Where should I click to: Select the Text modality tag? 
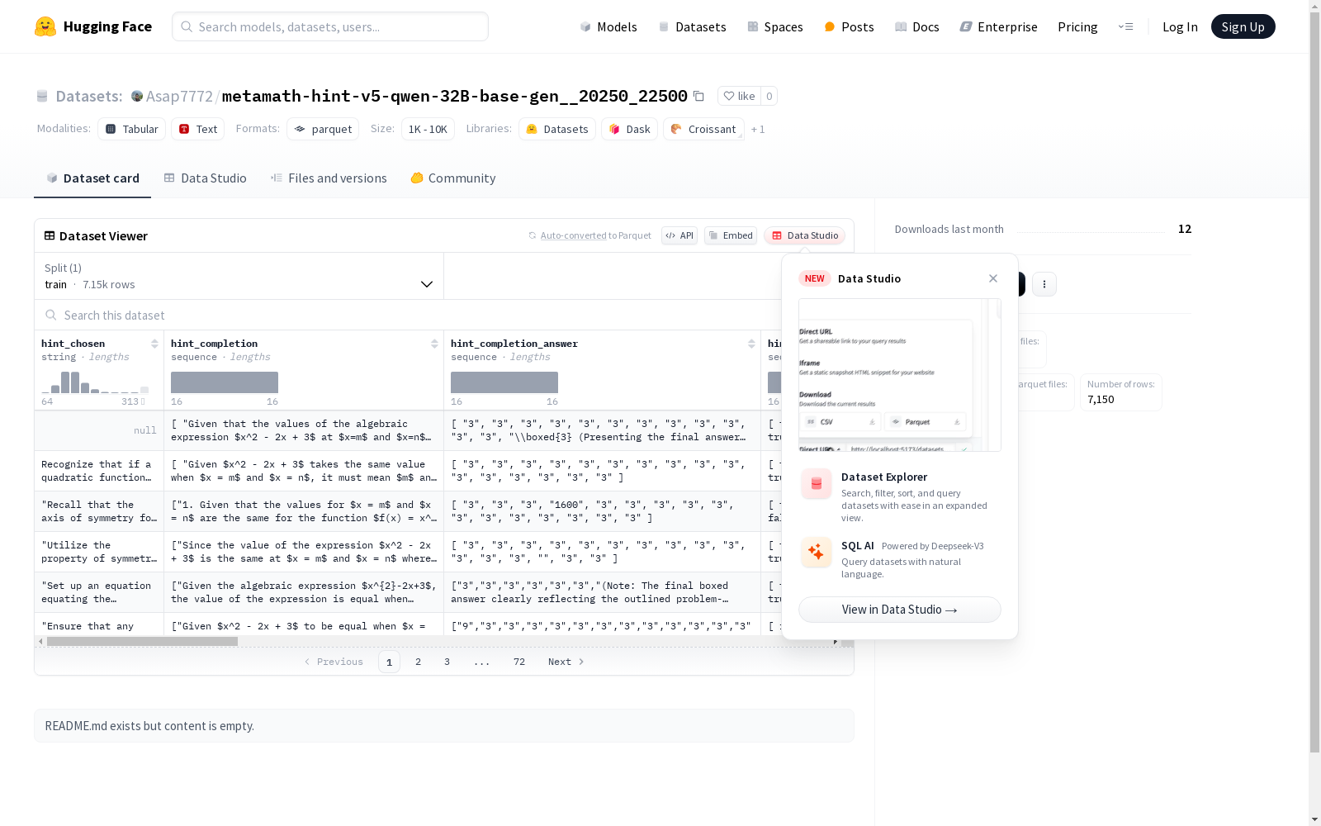(198, 129)
